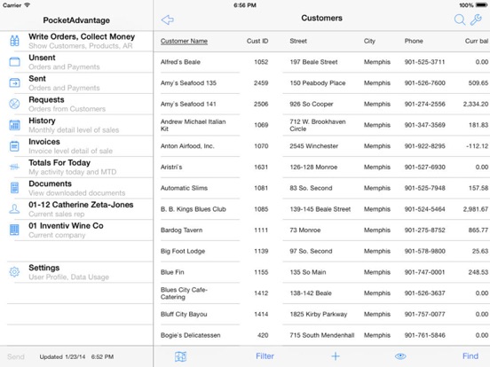Screen dimensions: 490x367
Task: Click the Documents page icon
Action: pos(14,188)
